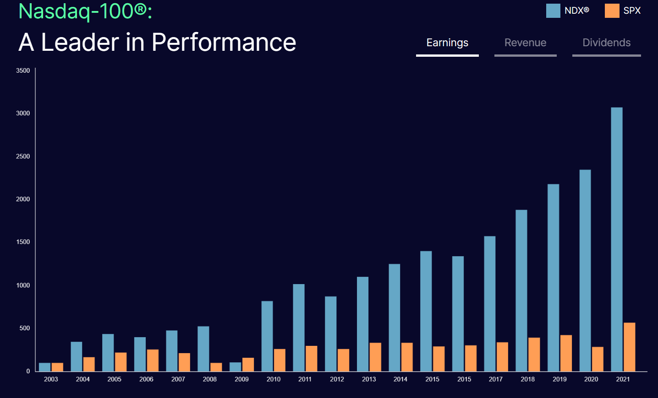Click the 1000 y-axis value
This screenshot has width=658, height=398.
[x=23, y=285]
